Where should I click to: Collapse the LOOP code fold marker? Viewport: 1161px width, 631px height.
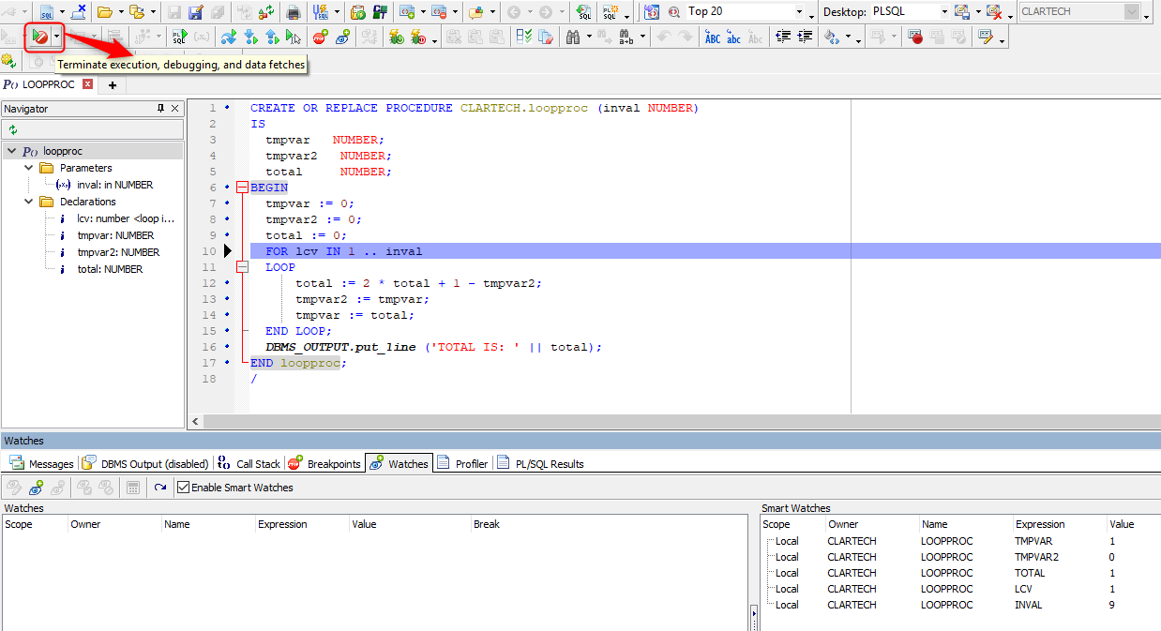pos(243,267)
